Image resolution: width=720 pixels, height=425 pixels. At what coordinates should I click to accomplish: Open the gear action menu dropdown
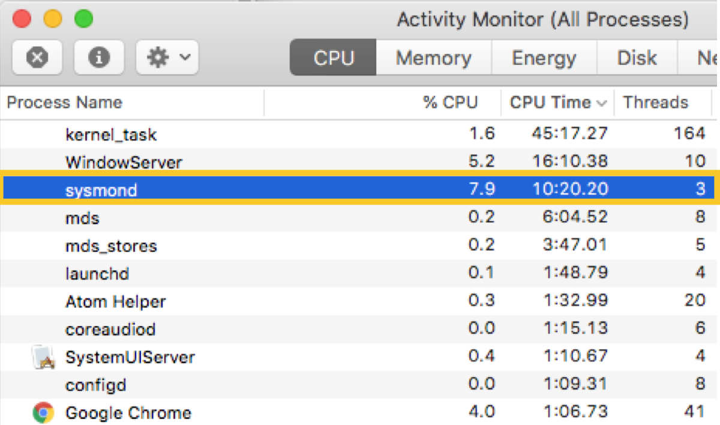(x=167, y=58)
